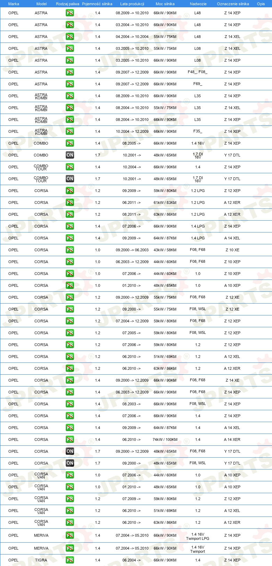Click petrol icon in CORSA 74kW / 100KM row

pyautogui.click(x=70, y=439)
